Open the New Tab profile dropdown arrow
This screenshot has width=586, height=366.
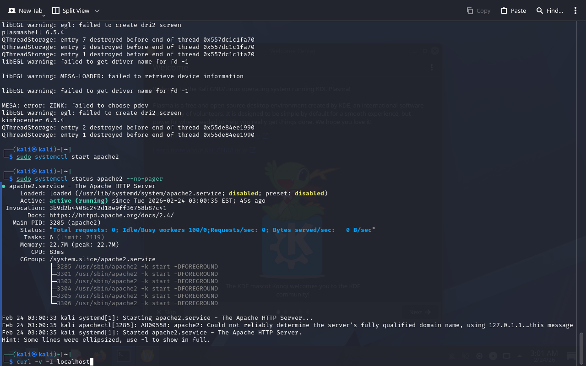coord(43,16)
